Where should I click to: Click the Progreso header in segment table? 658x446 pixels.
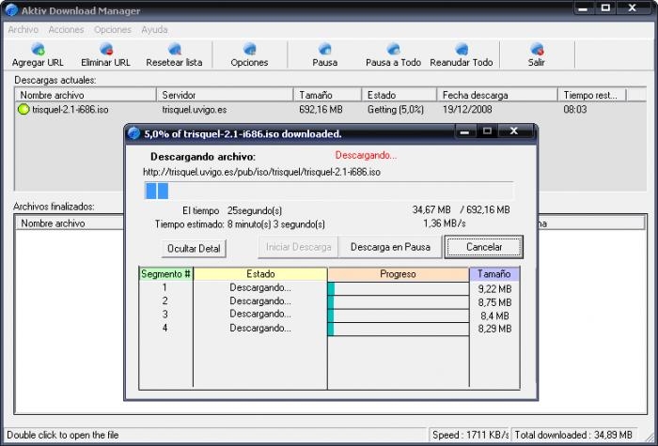point(398,274)
